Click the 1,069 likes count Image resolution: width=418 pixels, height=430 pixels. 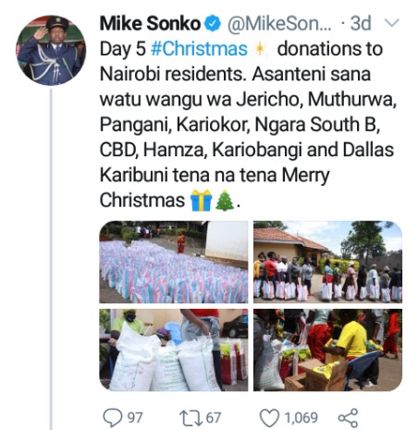(x=301, y=418)
